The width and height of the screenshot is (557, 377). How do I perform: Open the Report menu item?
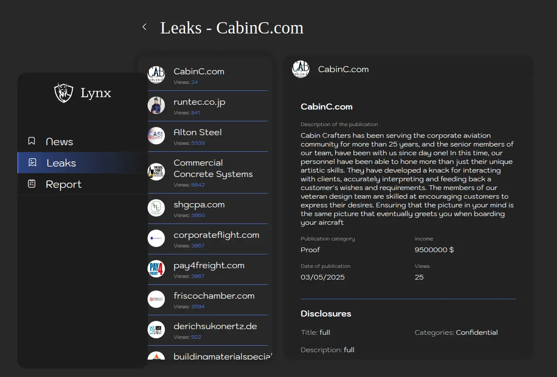pyautogui.click(x=64, y=184)
